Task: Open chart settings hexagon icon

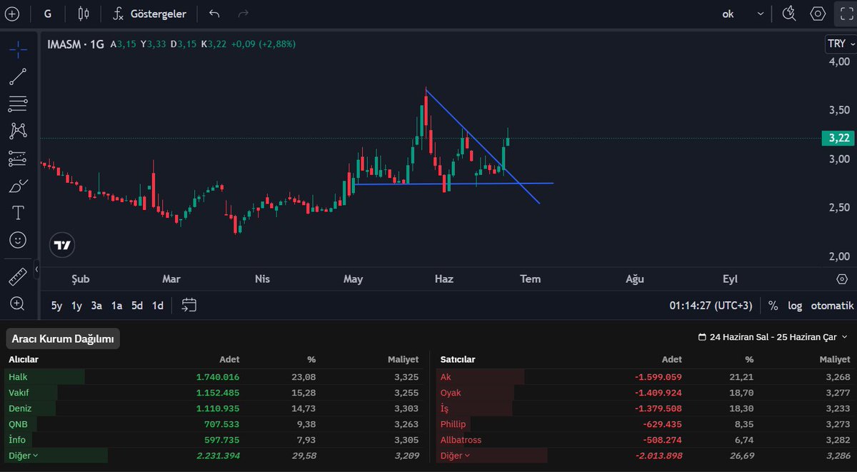Action: pyautogui.click(x=818, y=14)
